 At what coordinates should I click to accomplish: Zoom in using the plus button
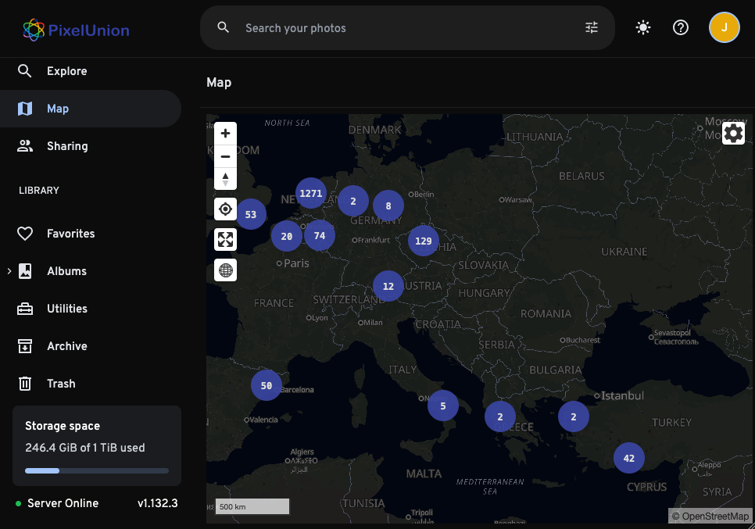[225, 133]
